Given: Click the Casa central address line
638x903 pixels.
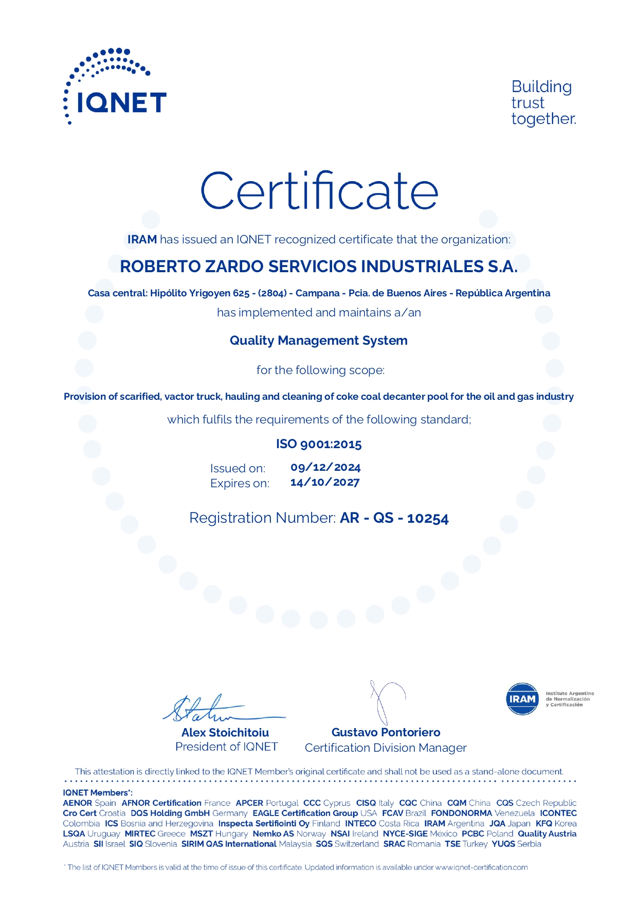Looking at the screenshot, I should (x=319, y=293).
